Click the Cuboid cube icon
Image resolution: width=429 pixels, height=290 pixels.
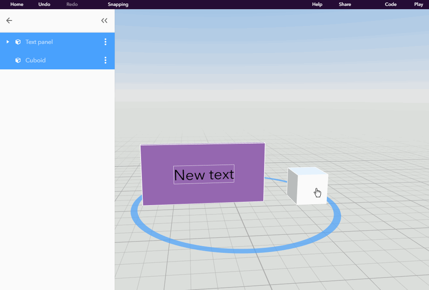18,60
